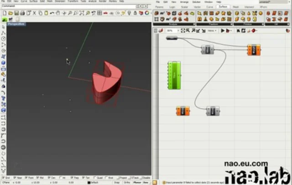Screen dimensions: 292x185
Task: Open the Views dropdown on canvas toolbar
Action: (212, 31)
